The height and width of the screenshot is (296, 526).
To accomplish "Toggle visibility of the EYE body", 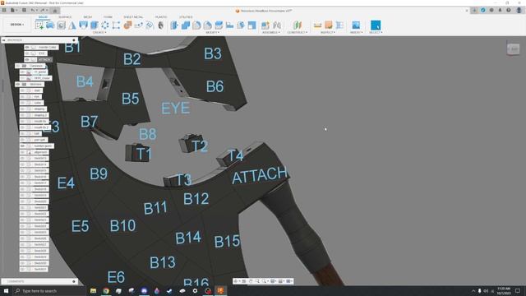I will click(x=27, y=53).
